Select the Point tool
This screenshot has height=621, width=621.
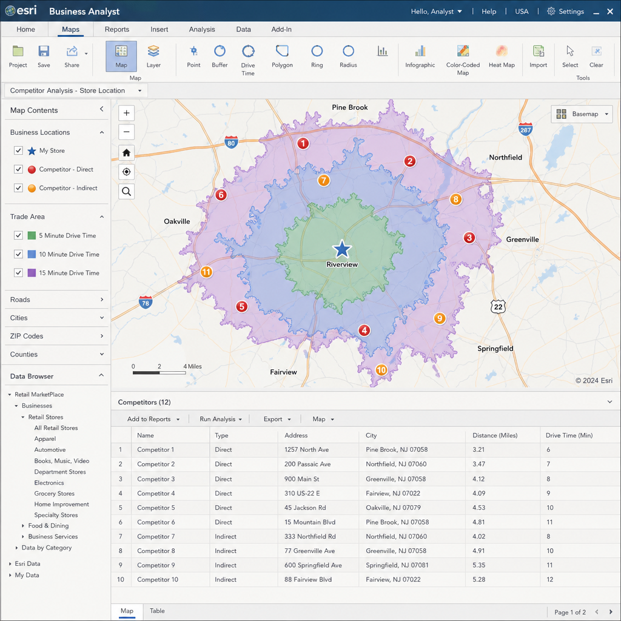(193, 56)
